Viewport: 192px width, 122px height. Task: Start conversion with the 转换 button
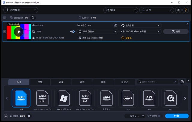[177, 116]
